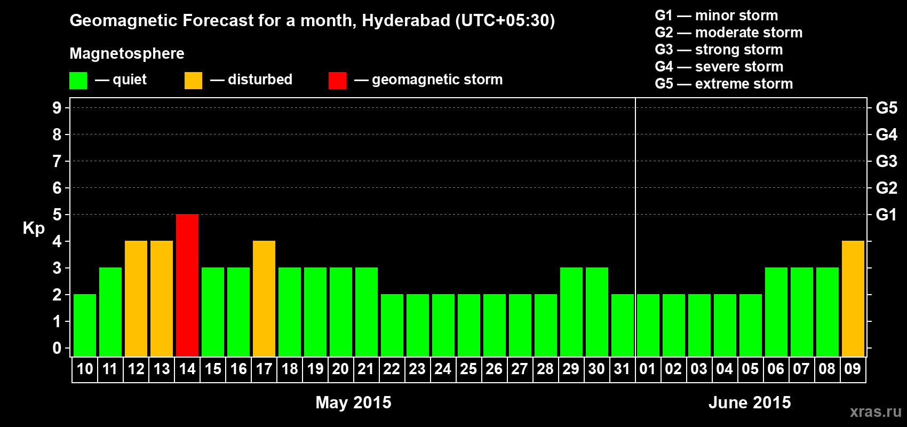
Task: Select the green bar for May 31
Action: 623,325
